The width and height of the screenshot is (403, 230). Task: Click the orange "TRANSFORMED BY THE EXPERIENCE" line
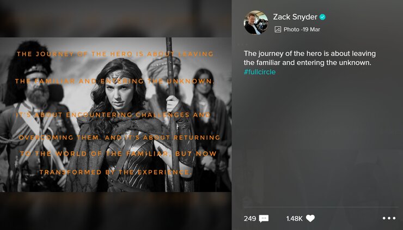coord(115,172)
